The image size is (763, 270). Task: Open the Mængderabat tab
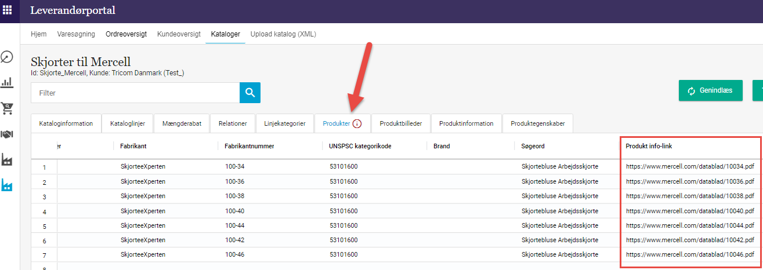182,123
